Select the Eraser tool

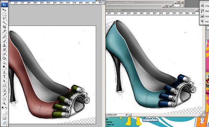tap(4, 54)
